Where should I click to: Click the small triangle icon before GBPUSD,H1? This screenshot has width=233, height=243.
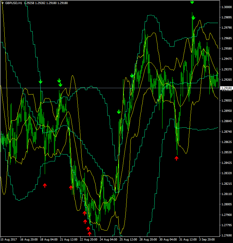(x=2, y=3)
